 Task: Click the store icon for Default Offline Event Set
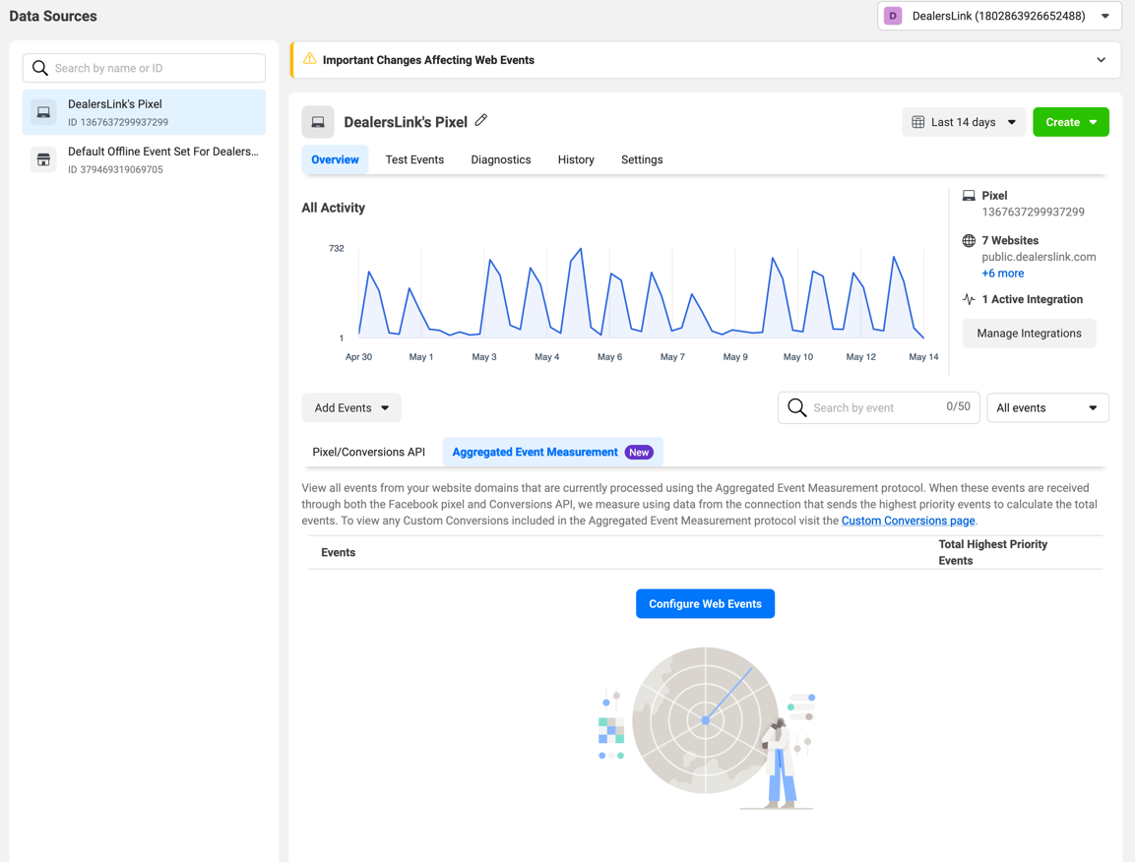[43, 159]
